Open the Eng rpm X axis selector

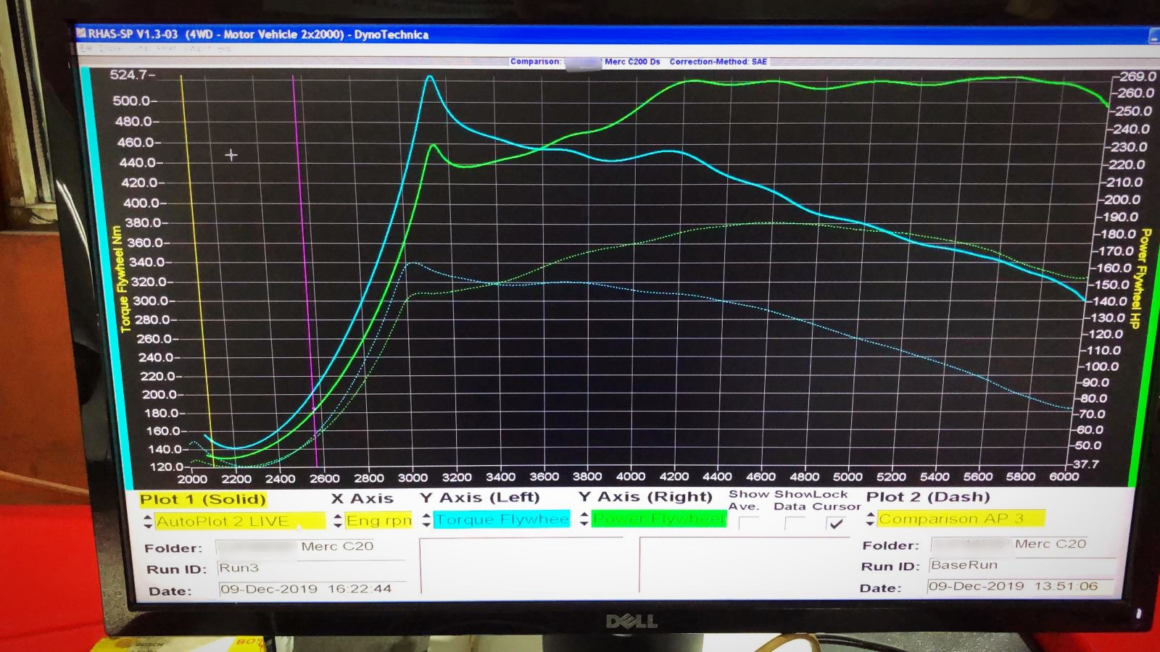coord(378,520)
